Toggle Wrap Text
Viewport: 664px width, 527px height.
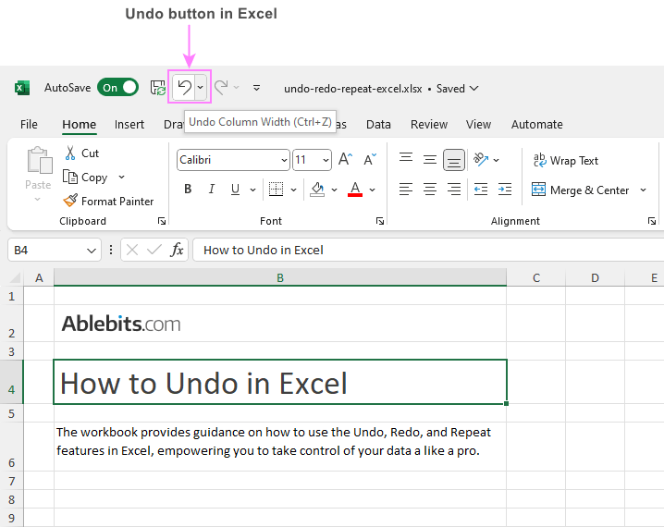pyautogui.click(x=566, y=161)
